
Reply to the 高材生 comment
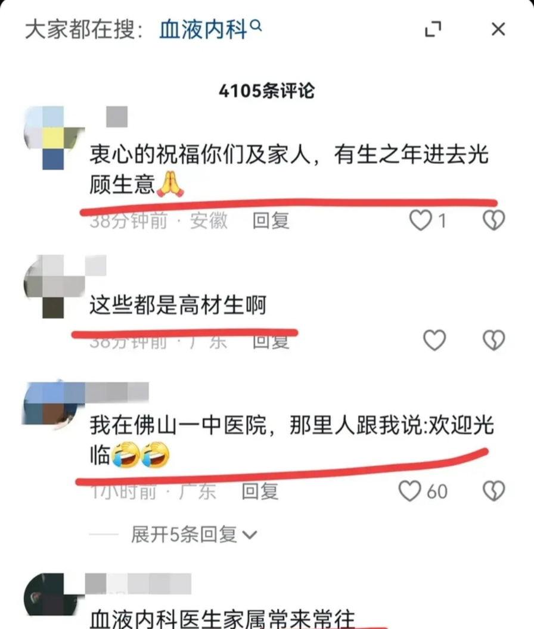pyautogui.click(x=271, y=342)
